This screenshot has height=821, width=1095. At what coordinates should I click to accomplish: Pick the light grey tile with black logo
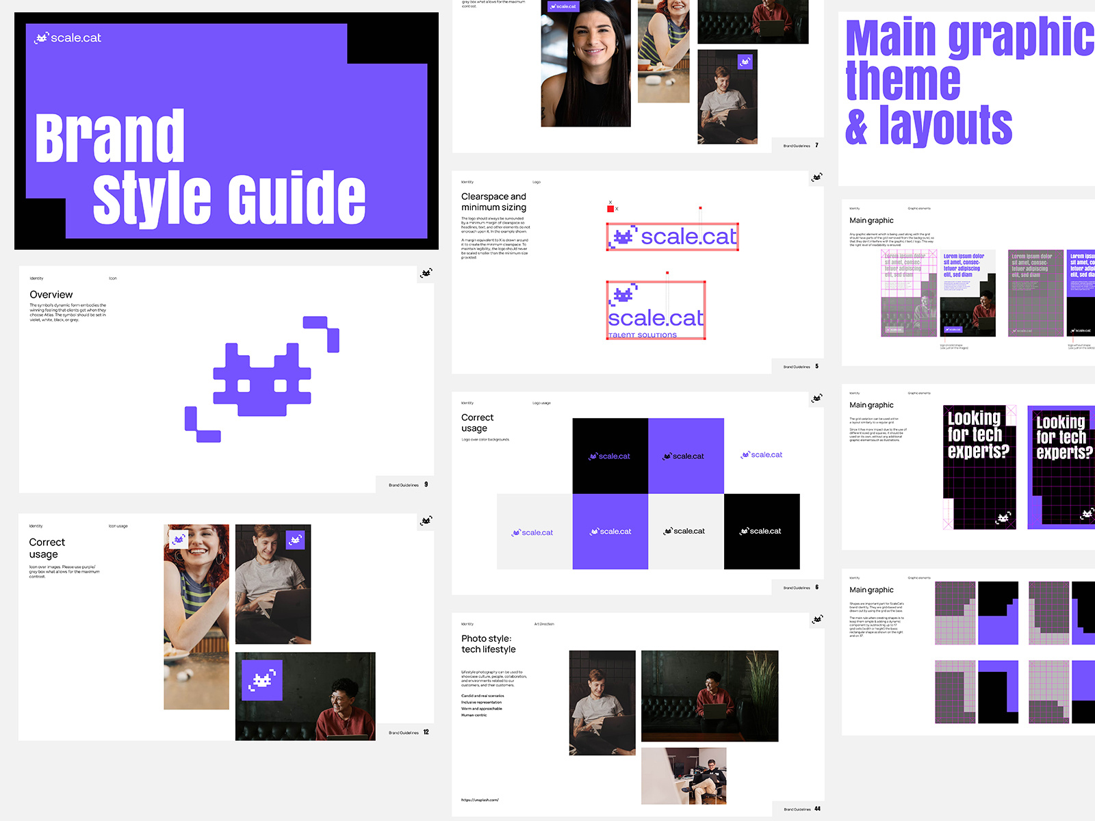[x=686, y=532]
